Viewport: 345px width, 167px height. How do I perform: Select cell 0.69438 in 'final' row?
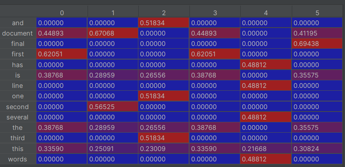[317, 44]
